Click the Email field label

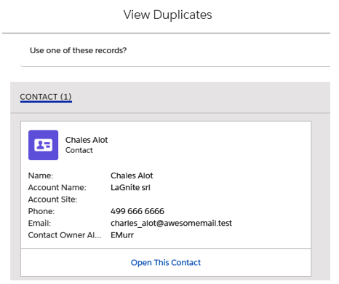(39, 223)
